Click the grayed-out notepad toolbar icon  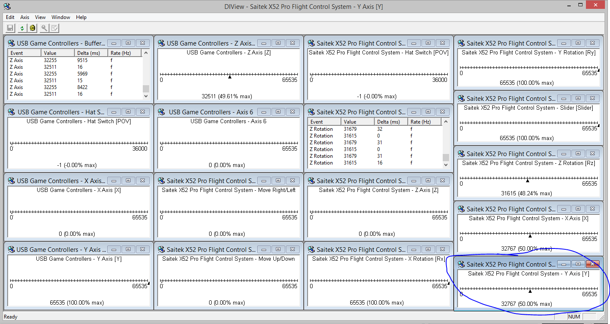tap(54, 28)
